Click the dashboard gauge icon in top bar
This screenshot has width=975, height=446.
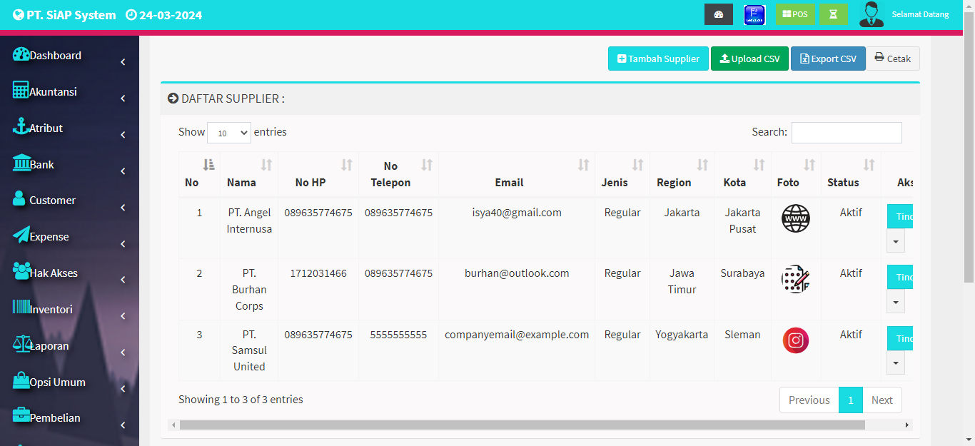(719, 14)
